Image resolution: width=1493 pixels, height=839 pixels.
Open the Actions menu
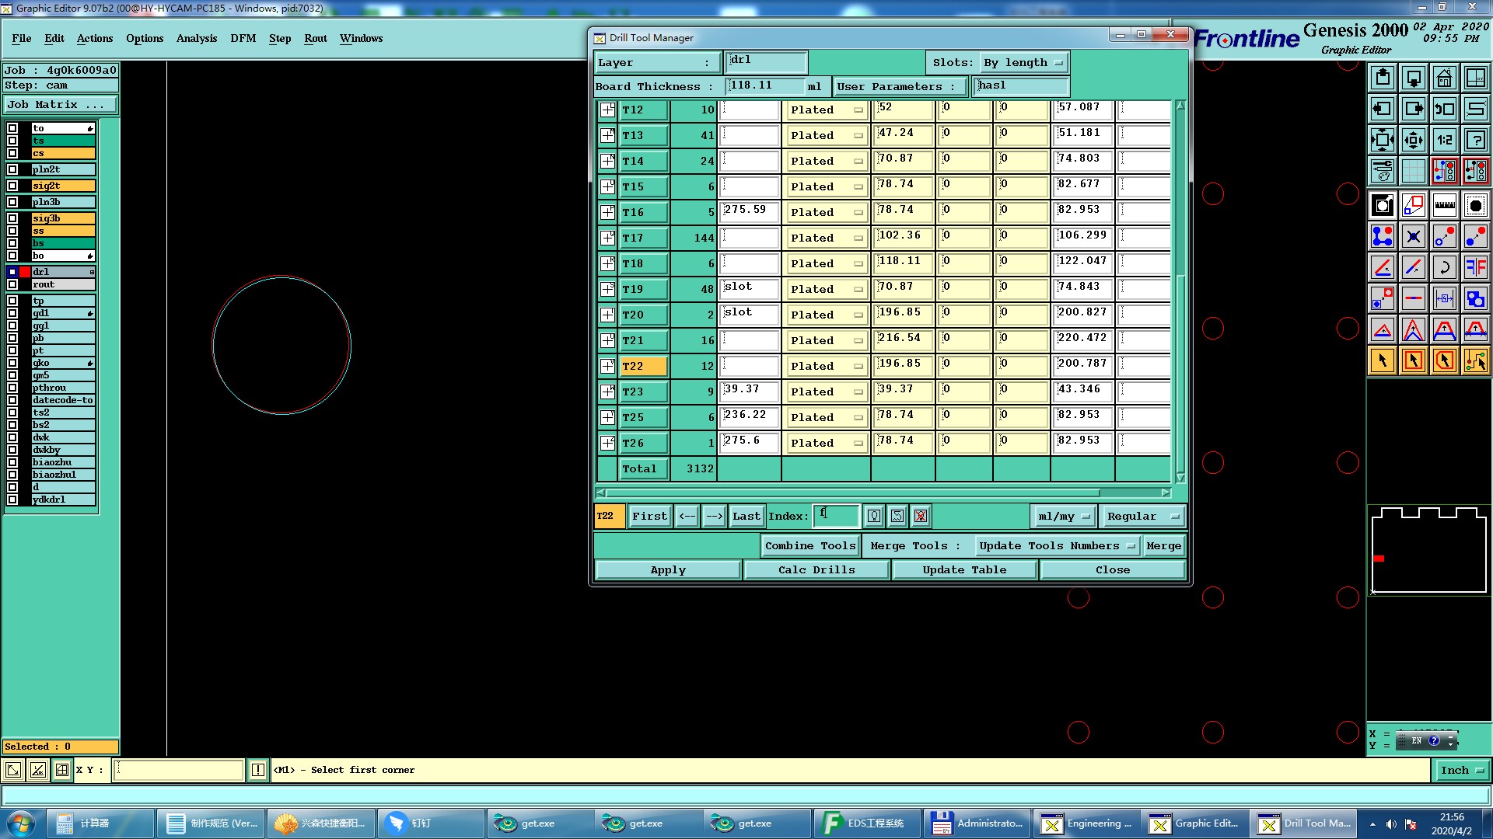(x=95, y=38)
